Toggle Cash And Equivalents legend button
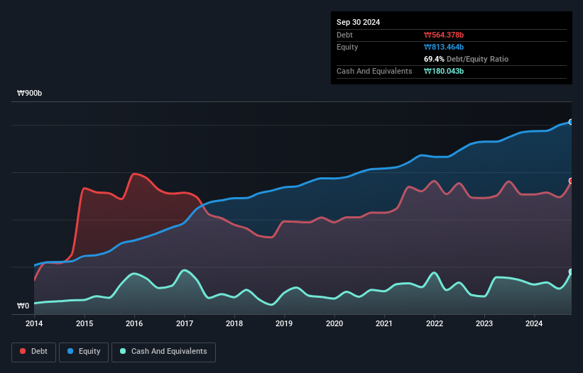The height and width of the screenshot is (373, 583). (163, 352)
